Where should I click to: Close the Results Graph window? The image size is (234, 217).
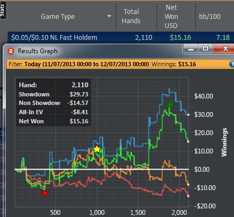tap(224, 48)
